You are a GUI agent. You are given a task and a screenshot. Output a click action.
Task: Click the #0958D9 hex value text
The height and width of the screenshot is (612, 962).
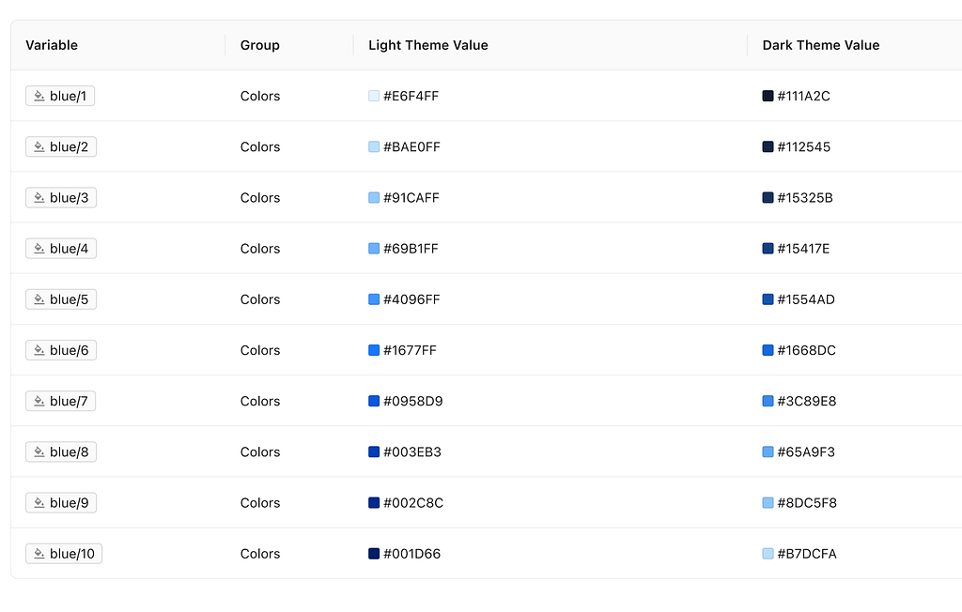point(412,402)
